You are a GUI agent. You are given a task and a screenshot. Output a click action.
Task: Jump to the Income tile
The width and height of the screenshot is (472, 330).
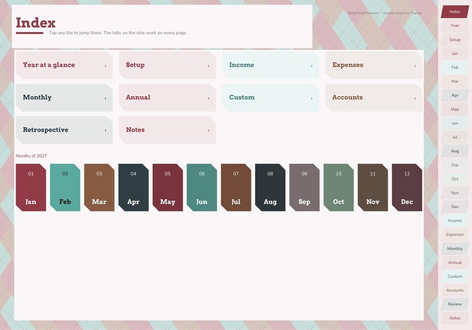pos(270,65)
